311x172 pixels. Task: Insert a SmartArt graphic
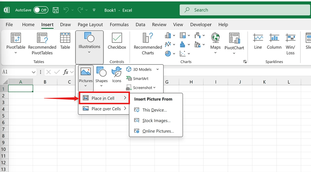point(137,78)
